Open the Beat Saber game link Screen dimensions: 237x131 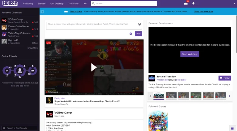[x=181, y=80]
